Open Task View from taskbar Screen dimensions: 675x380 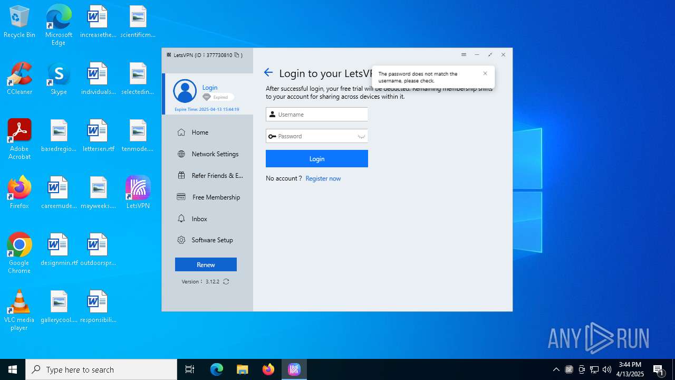click(x=190, y=369)
